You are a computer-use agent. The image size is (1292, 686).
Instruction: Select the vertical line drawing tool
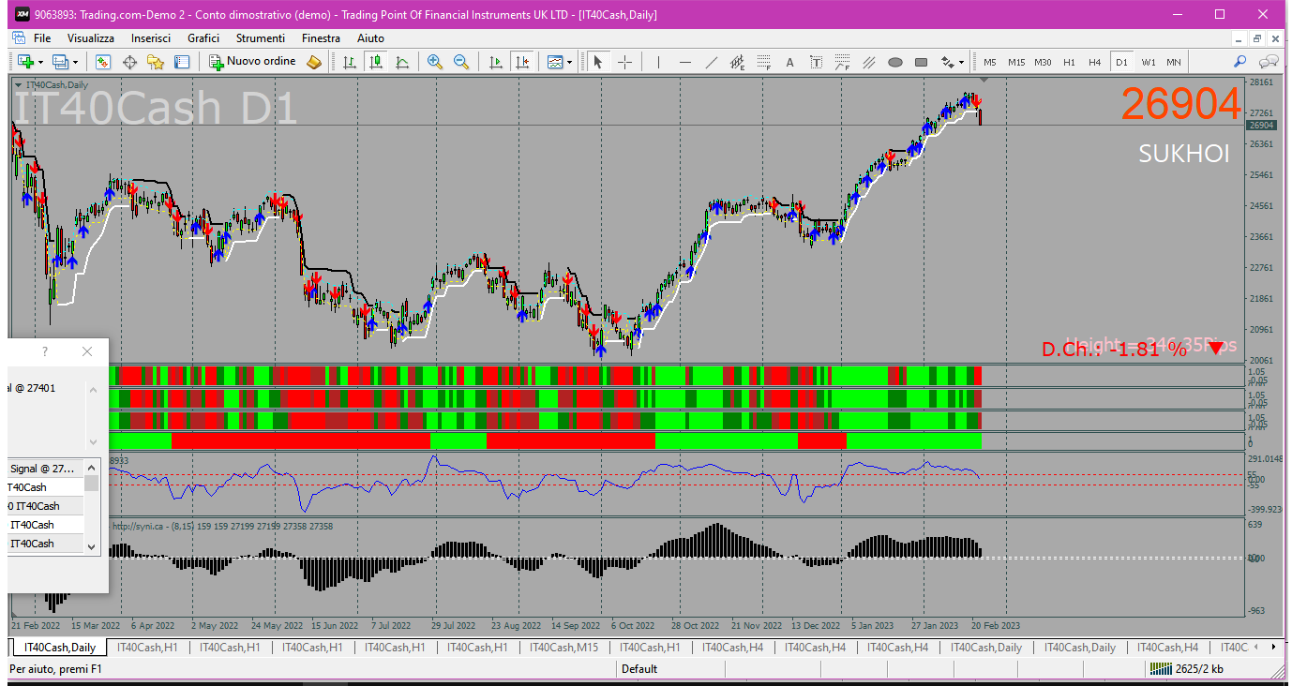coord(659,62)
